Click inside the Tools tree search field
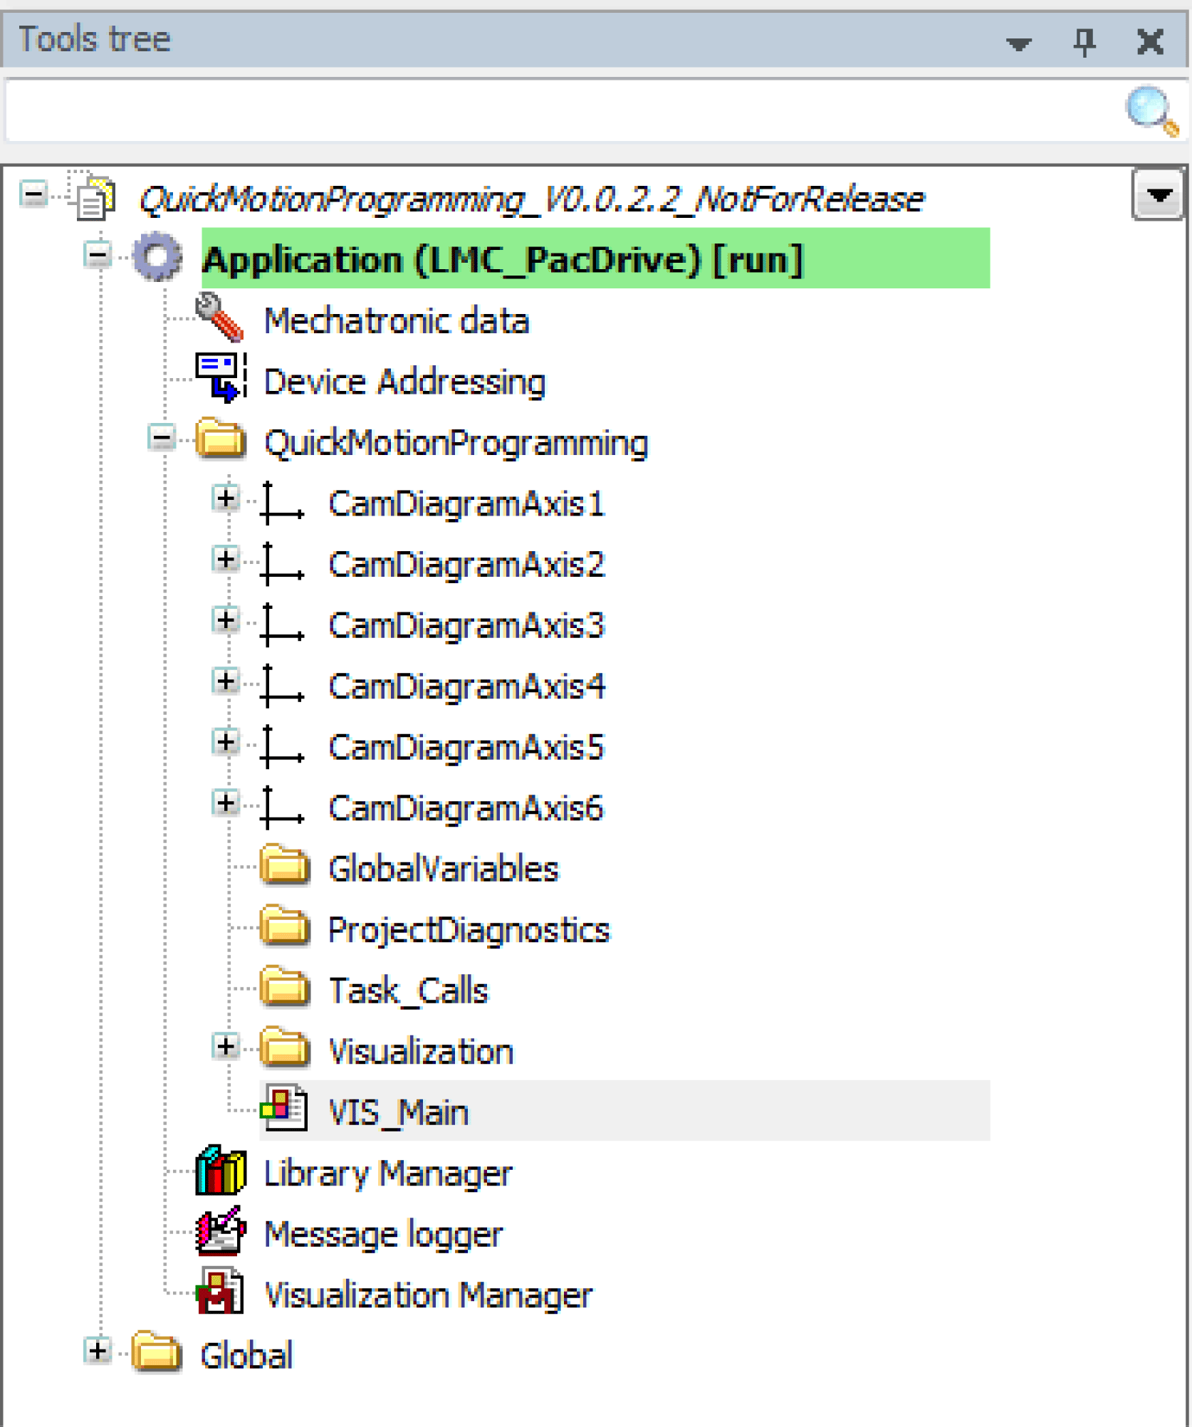1192x1427 pixels. tap(563, 111)
